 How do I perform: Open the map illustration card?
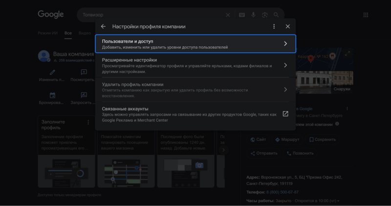[x=126, y=171]
